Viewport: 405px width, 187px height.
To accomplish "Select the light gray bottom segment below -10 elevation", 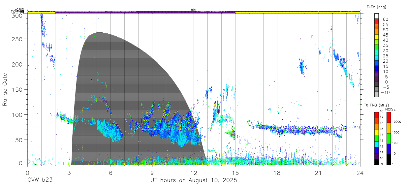I will click(x=377, y=95).
